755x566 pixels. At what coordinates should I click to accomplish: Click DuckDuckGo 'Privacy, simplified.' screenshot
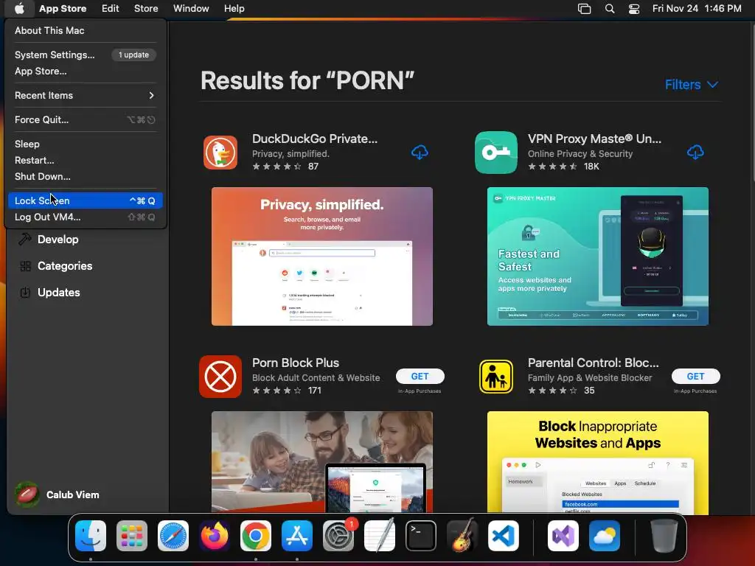tap(322, 256)
